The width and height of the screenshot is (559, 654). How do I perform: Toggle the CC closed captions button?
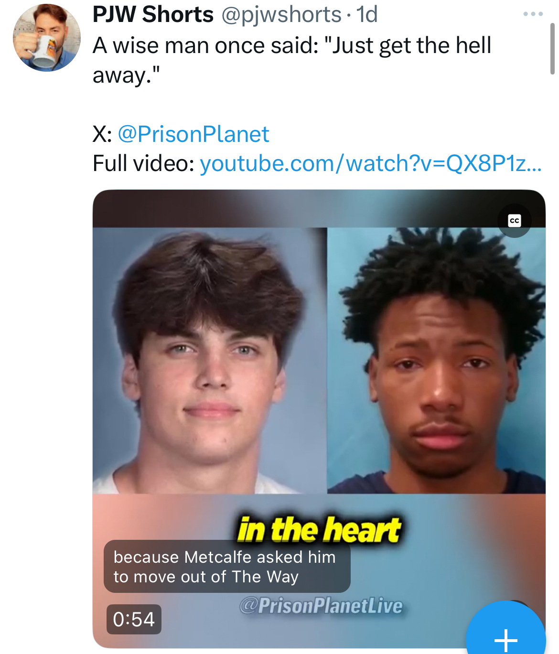515,220
